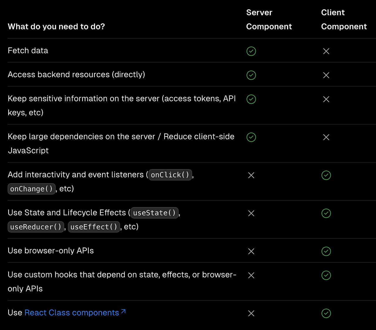Click the Server Component column header
This screenshot has height=330, width=376.
point(269,19)
